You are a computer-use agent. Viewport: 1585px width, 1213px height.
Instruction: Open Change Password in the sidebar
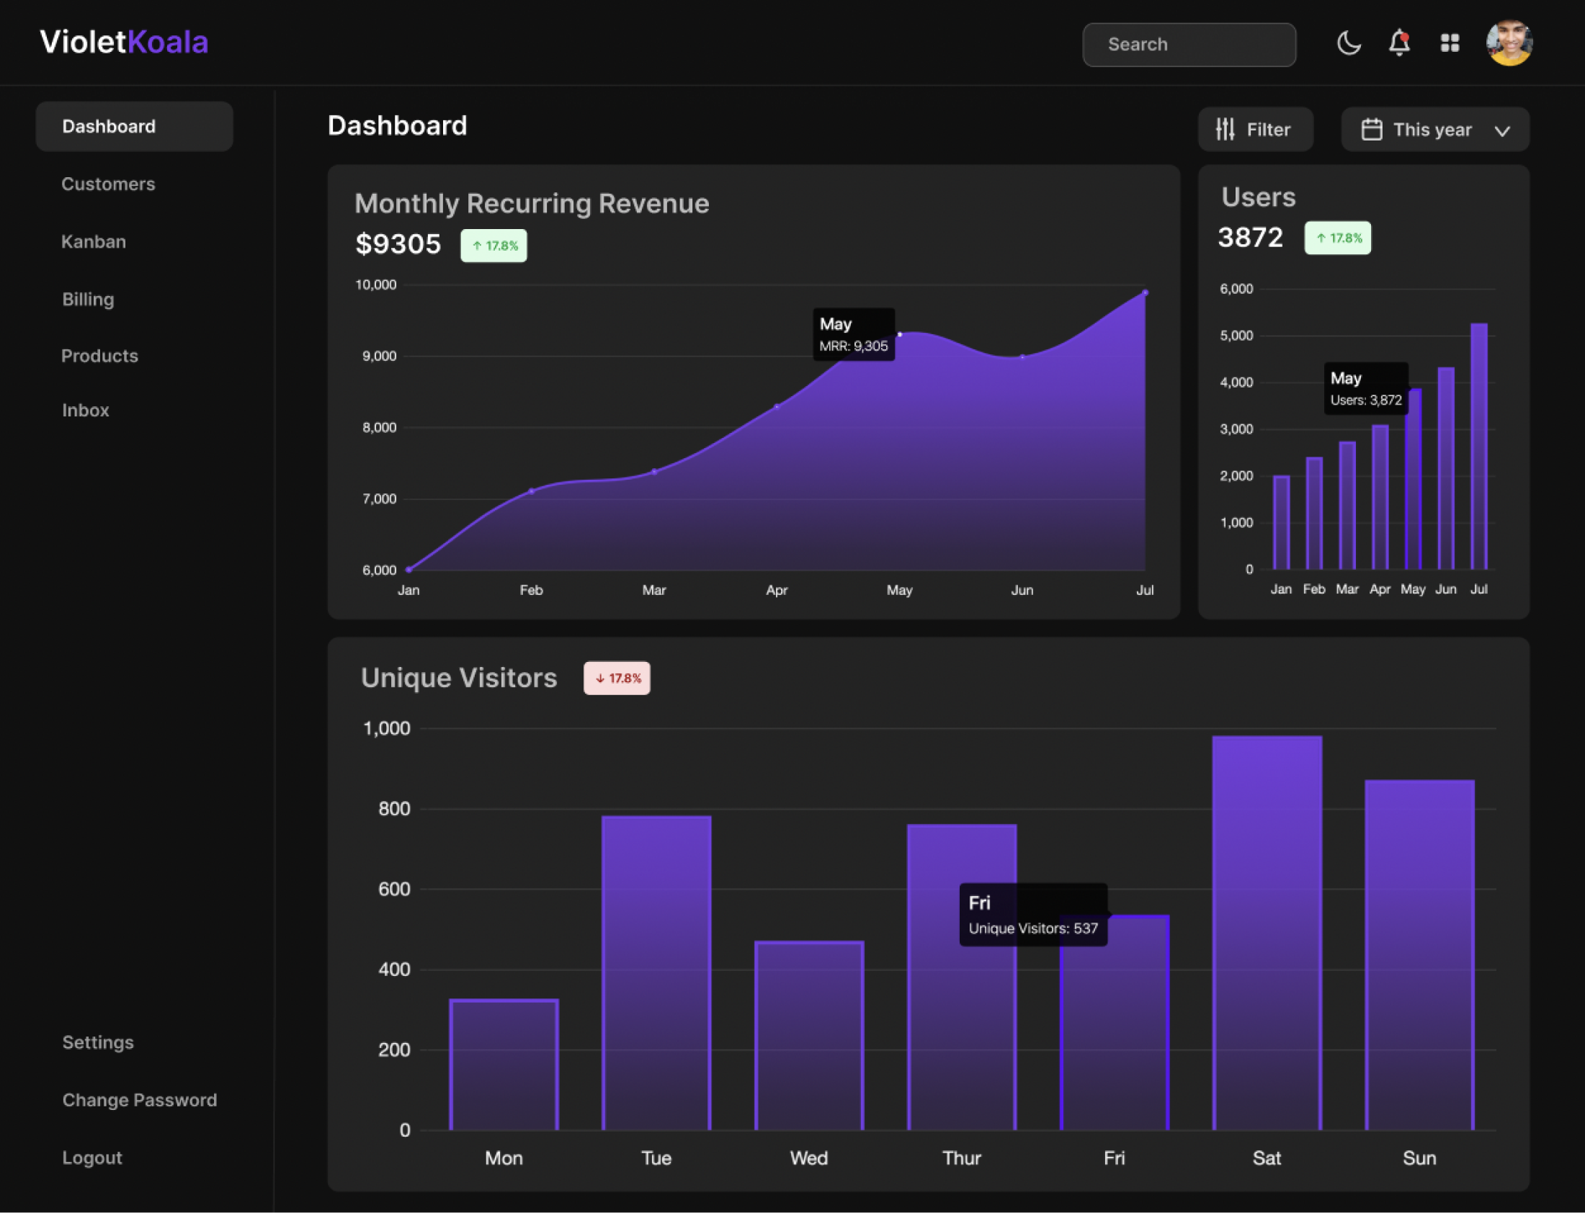(x=139, y=1100)
